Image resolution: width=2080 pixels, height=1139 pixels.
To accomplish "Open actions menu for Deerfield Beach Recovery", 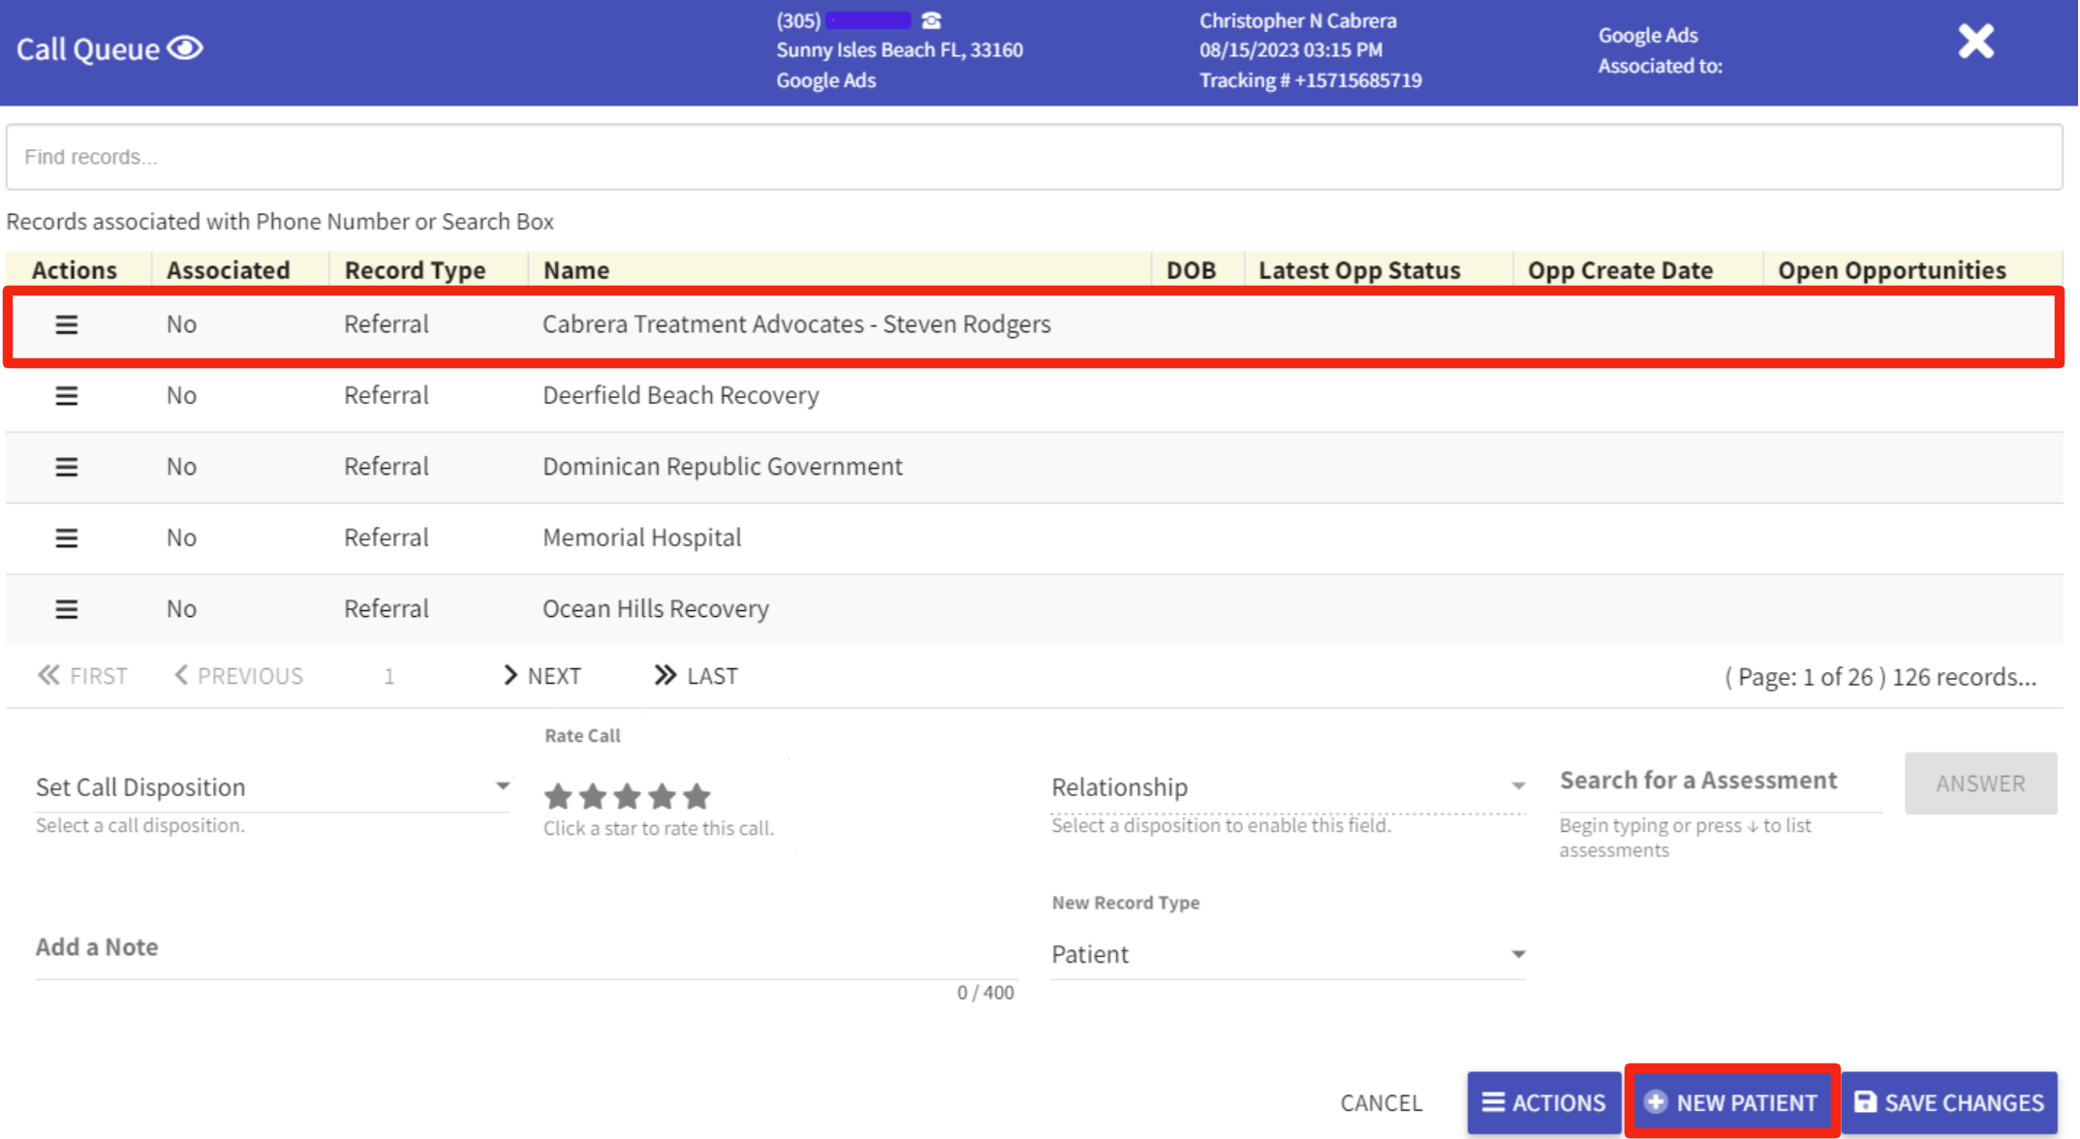I will coord(66,395).
